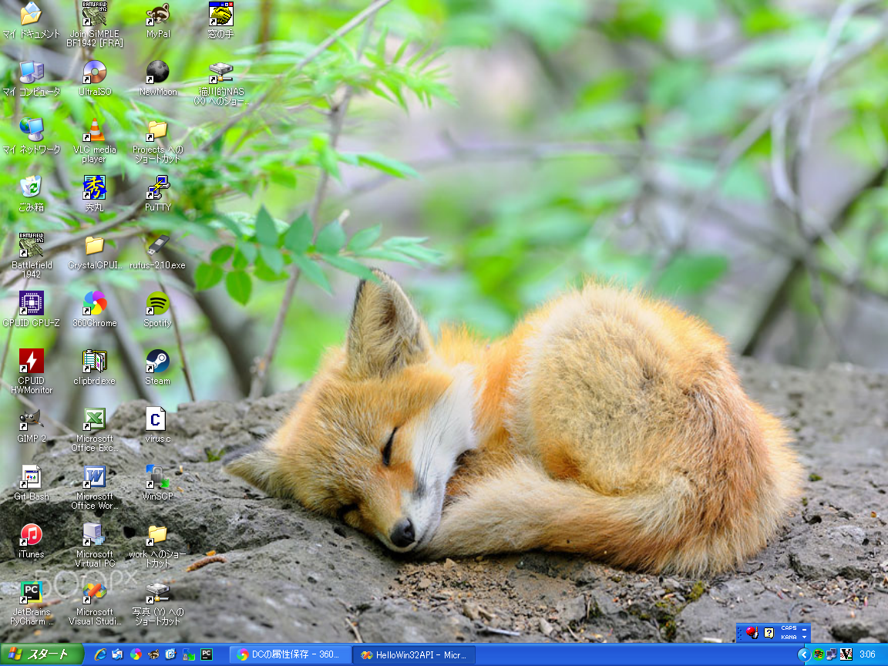The width and height of the screenshot is (888, 666).
Task: Select the work folder shortcut on desktop
Action: [158, 546]
